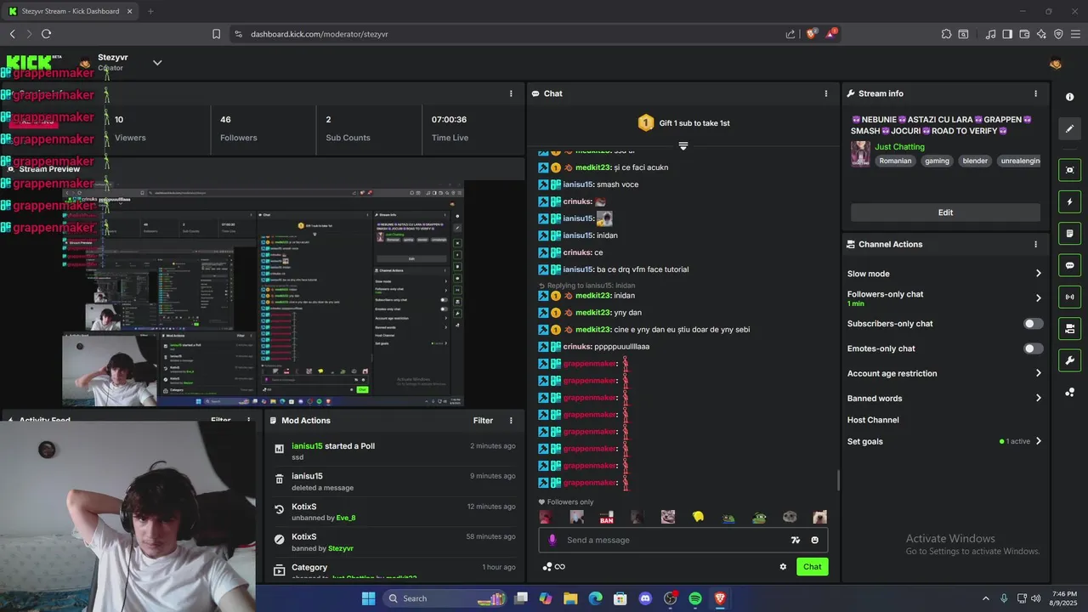The width and height of the screenshot is (1088, 612).
Task: Bookmark this page icon
Action: pyautogui.click(x=216, y=34)
